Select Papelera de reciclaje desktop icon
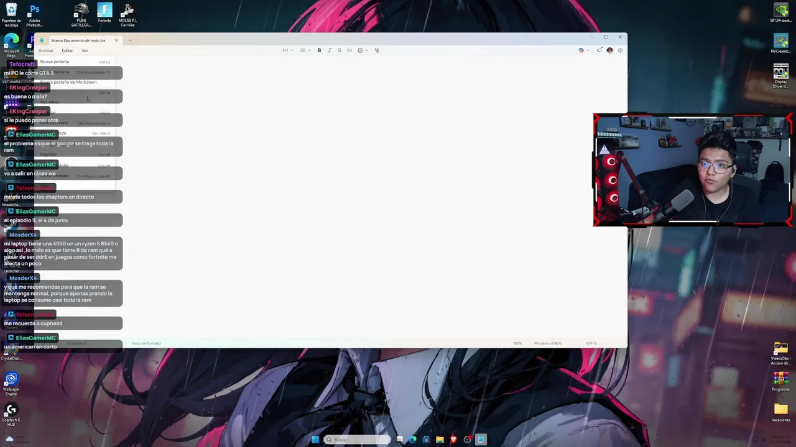 11,16
